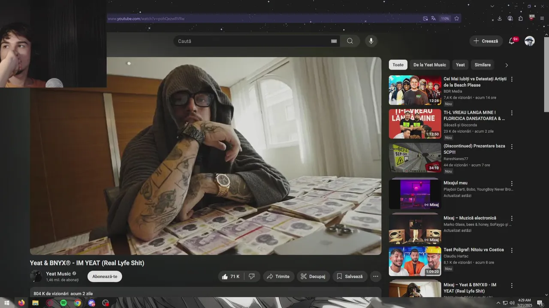
Task: Dislike the video with thumbs-down
Action: point(252,276)
